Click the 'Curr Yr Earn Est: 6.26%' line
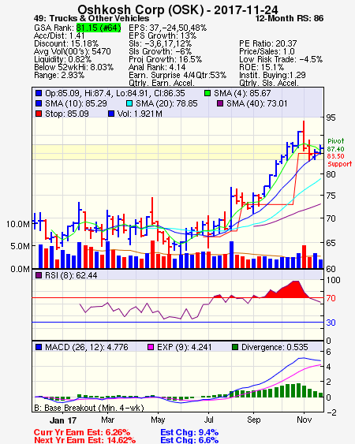 (82, 432)
